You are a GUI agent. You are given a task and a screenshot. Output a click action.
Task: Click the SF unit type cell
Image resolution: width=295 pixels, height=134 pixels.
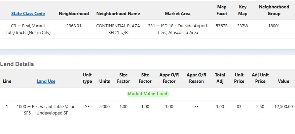coord(87,106)
